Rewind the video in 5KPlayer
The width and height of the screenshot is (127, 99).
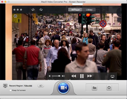pyautogui.click(x=74, y=76)
